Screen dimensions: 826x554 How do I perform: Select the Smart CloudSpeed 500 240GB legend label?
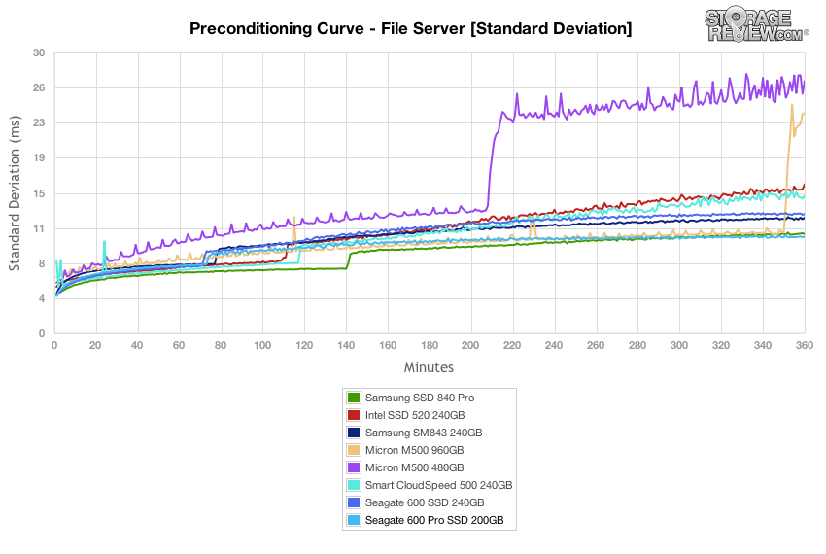439,485
